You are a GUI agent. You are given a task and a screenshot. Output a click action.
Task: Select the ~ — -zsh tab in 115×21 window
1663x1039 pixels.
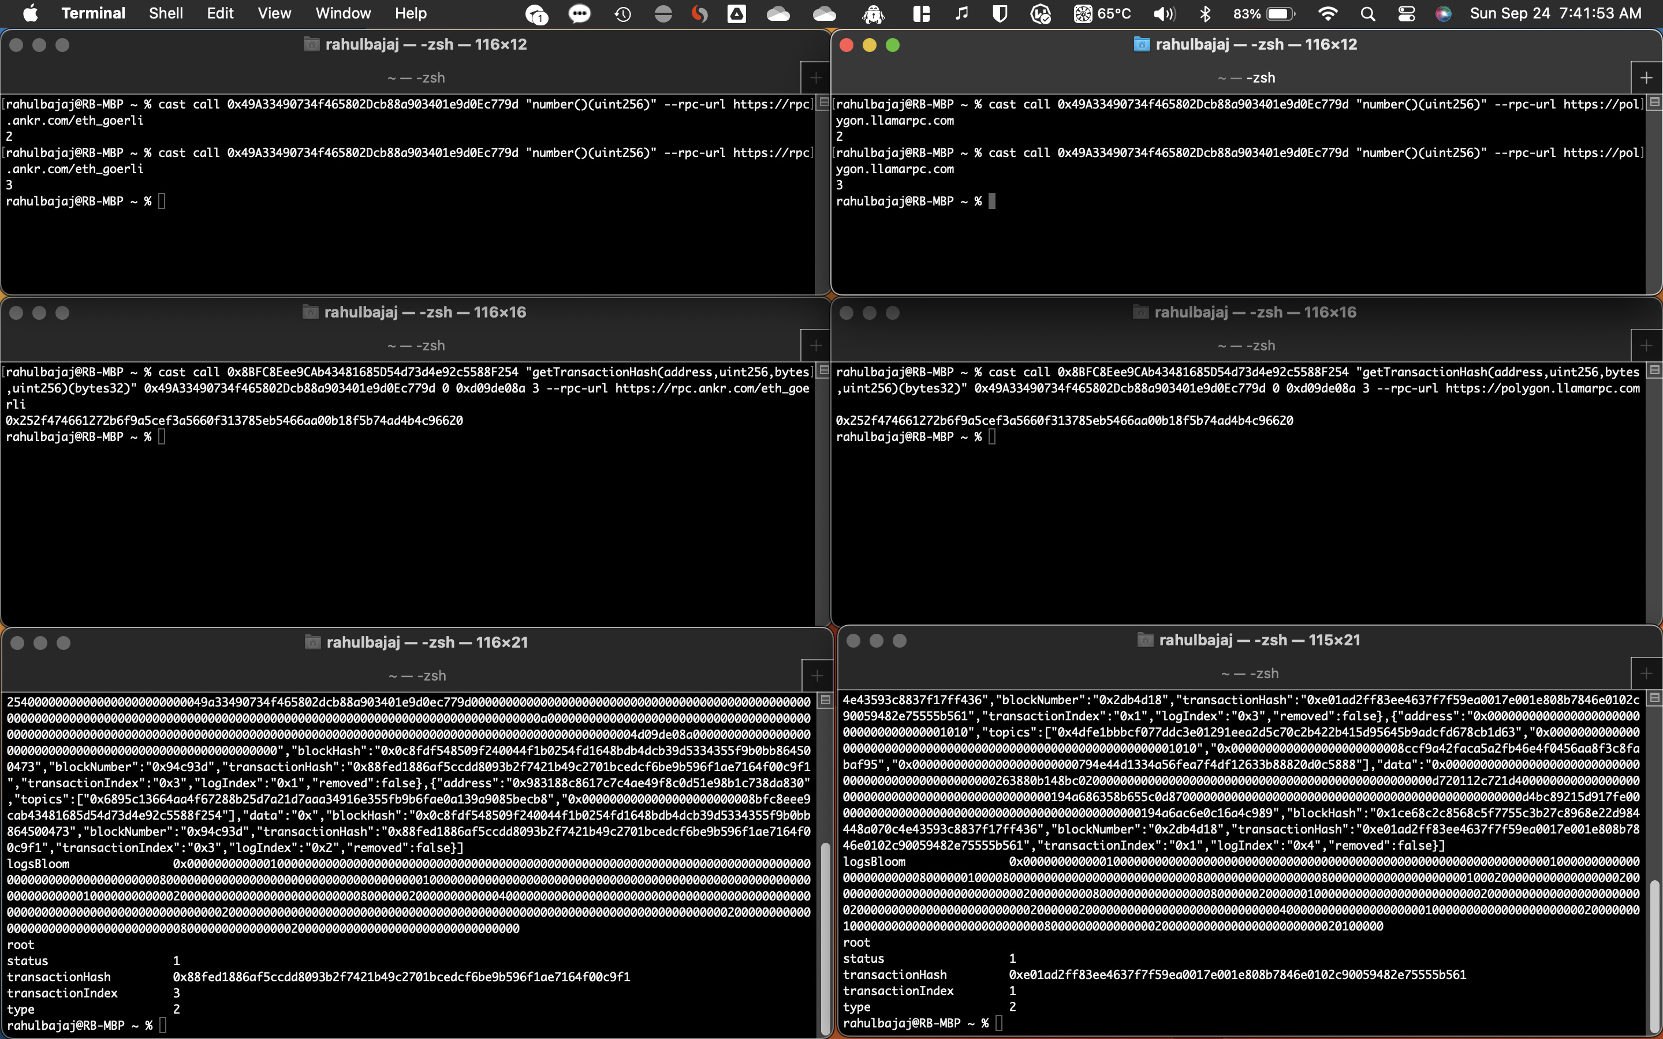click(1250, 674)
